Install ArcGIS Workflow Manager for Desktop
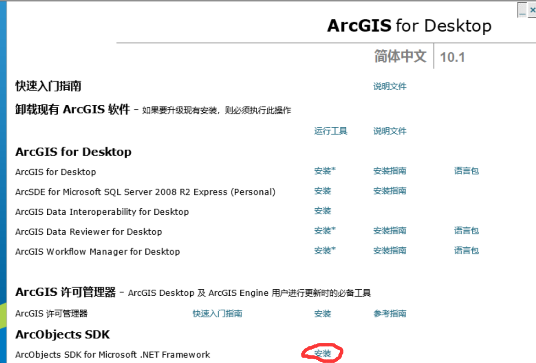Viewport: 536px width, 363px height. point(325,250)
